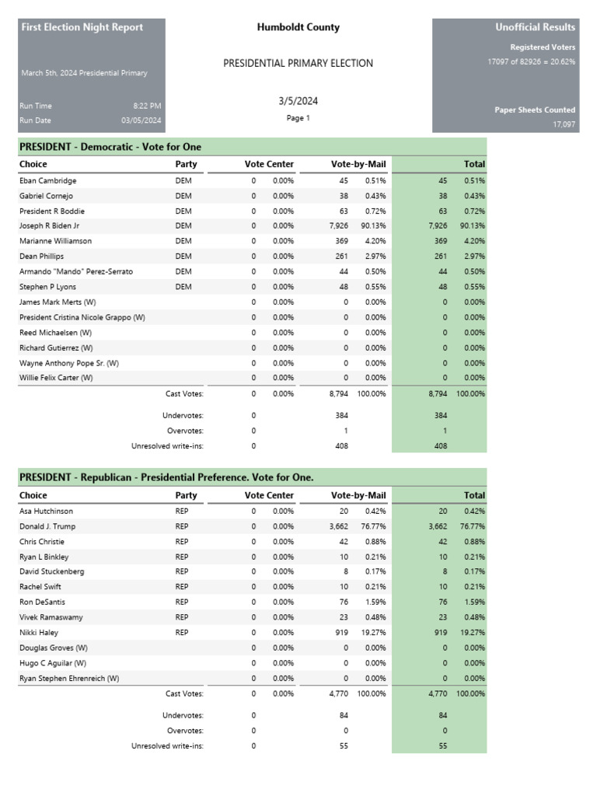
Task: Click the Run Time 8:22 PM value
Action: [x=147, y=106]
